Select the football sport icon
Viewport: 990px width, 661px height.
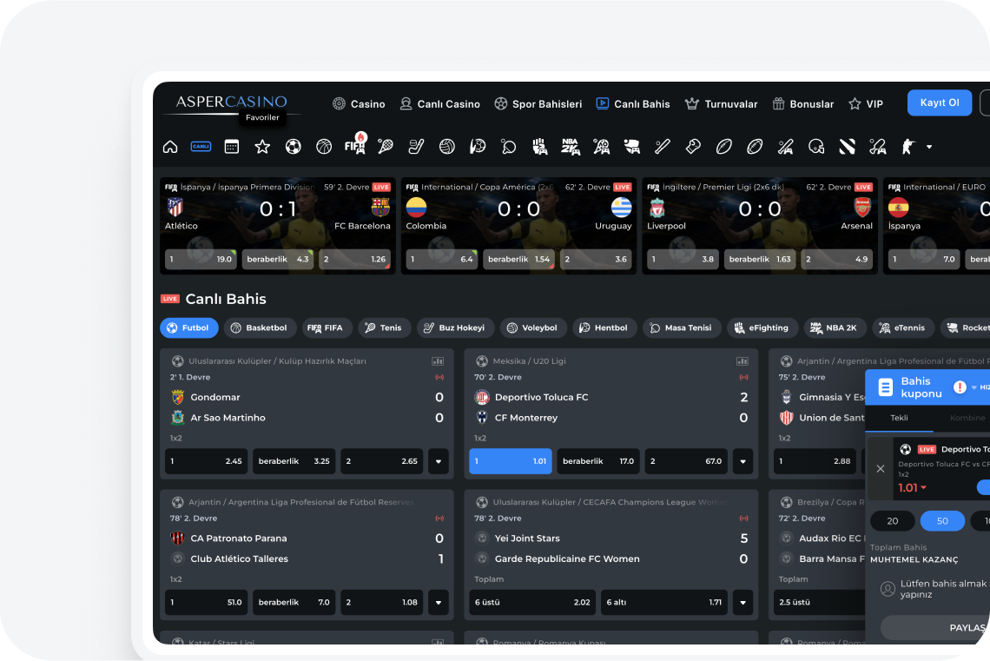[x=293, y=146]
